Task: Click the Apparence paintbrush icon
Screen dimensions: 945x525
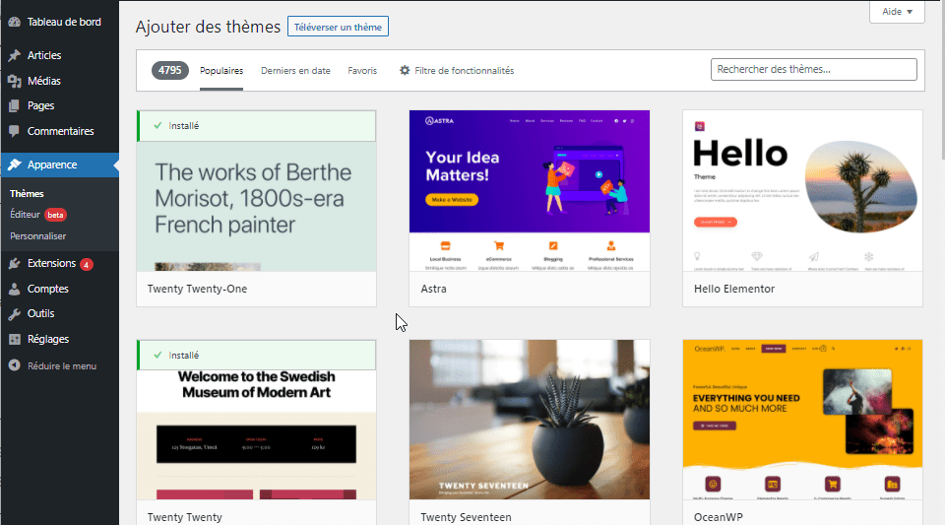Action: (x=15, y=164)
